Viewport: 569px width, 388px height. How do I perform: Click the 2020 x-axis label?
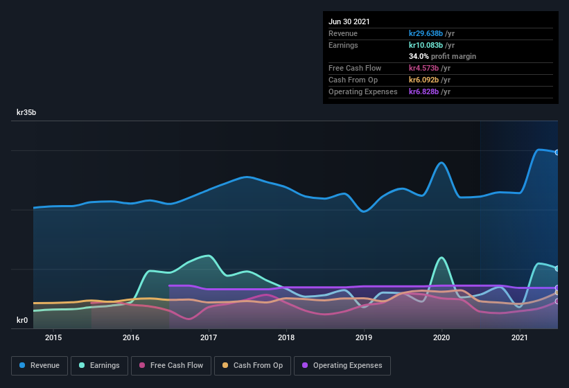441,337
